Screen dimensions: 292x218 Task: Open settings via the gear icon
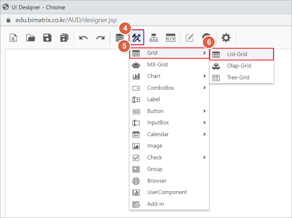pyautogui.click(x=226, y=38)
